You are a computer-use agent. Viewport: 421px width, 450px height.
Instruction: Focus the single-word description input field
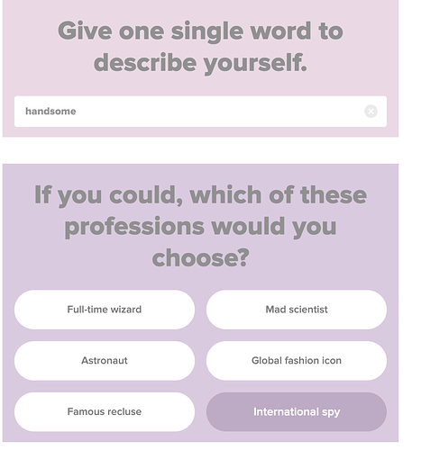200,112
